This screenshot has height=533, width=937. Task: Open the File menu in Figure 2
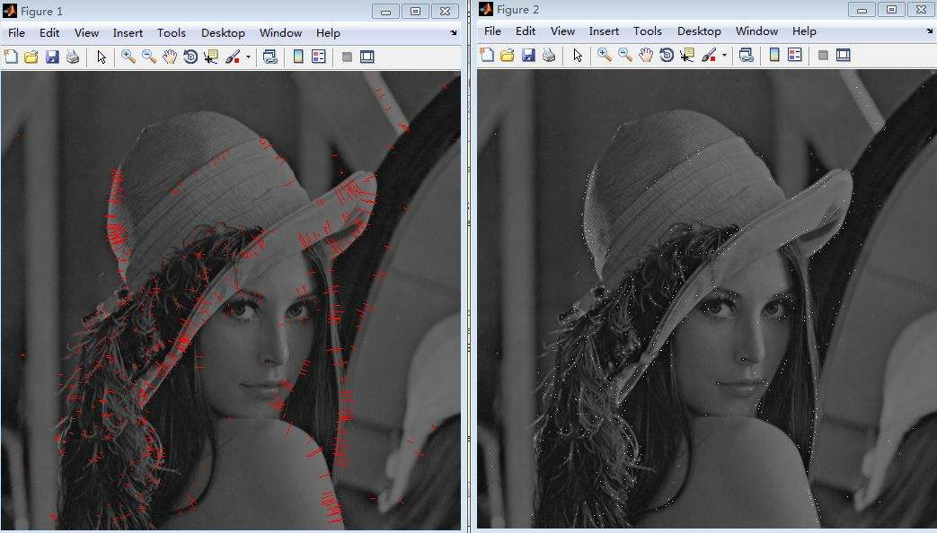point(492,31)
